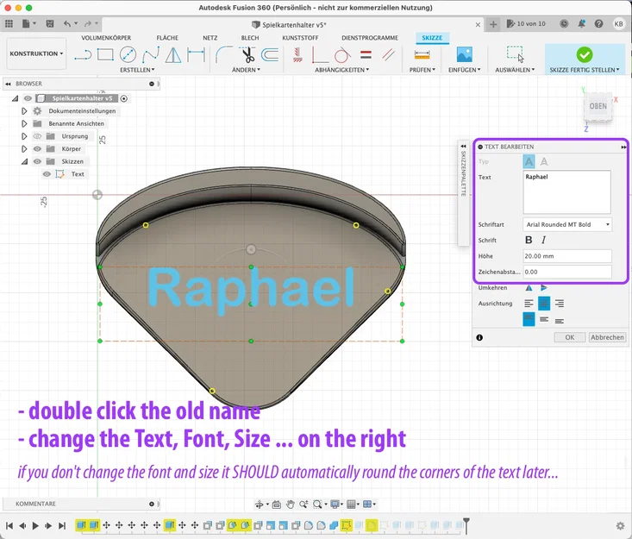Switch to the Fläche tab
The height and width of the screenshot is (539, 632).
coord(167,38)
